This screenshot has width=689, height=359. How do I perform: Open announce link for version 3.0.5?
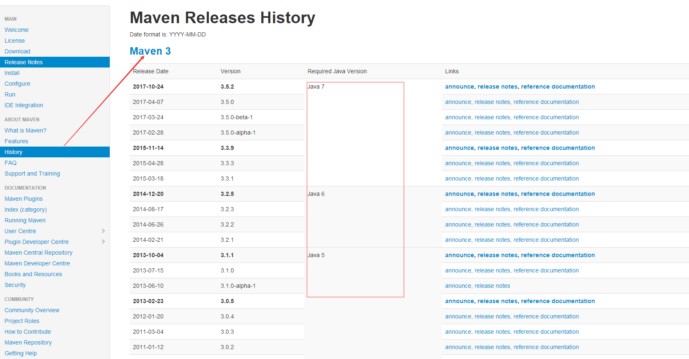(459, 301)
